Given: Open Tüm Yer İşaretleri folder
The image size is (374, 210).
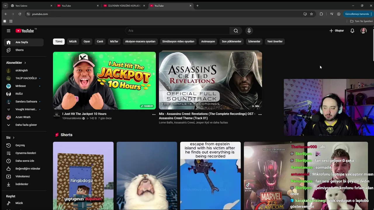Looking at the screenshot, I should click(x=361, y=21).
